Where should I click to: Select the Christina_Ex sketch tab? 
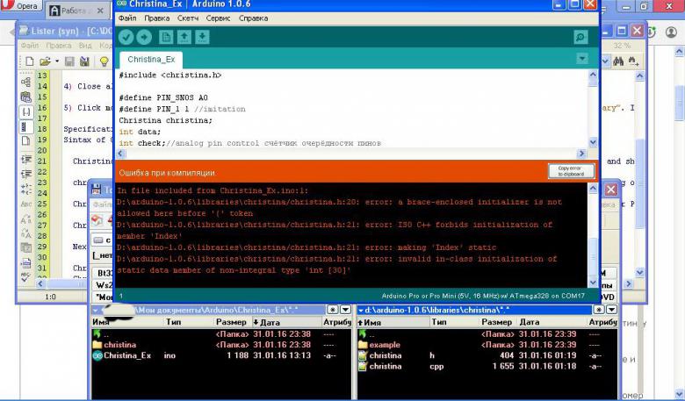point(151,60)
